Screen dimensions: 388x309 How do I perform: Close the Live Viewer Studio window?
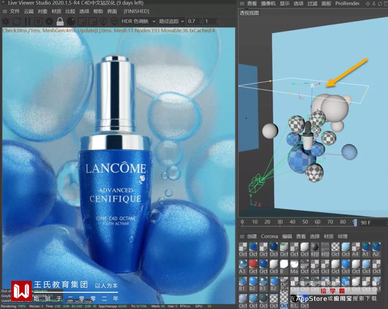click(3, 2)
